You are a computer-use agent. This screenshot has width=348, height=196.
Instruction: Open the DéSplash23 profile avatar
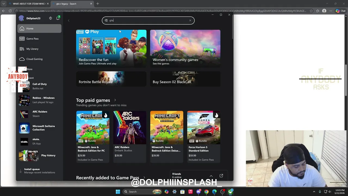tap(21, 18)
